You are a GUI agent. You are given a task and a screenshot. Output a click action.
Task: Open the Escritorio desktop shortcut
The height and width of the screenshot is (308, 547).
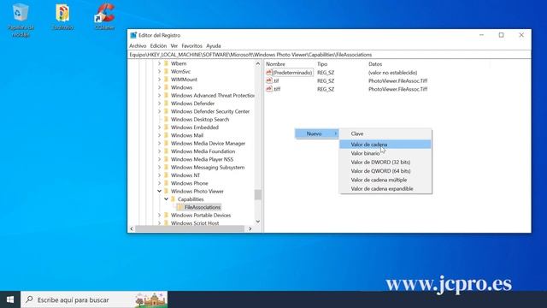[x=62, y=17]
